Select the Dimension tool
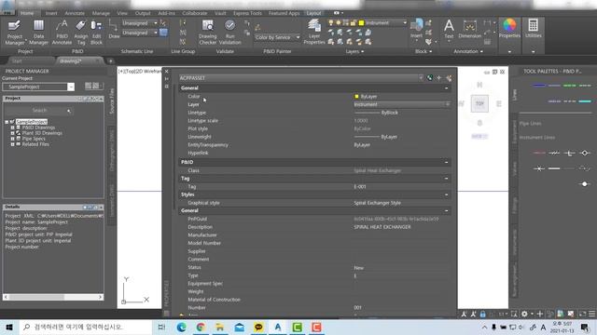 click(x=470, y=29)
